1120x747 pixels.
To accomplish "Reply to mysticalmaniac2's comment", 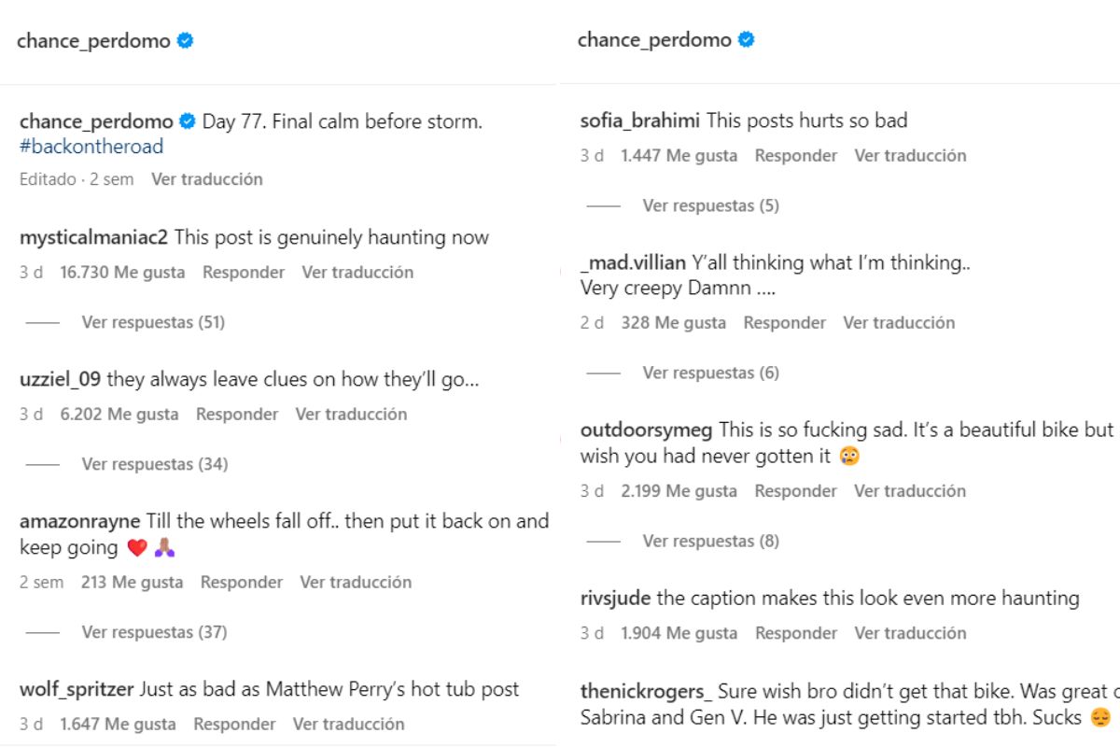I will (x=244, y=273).
